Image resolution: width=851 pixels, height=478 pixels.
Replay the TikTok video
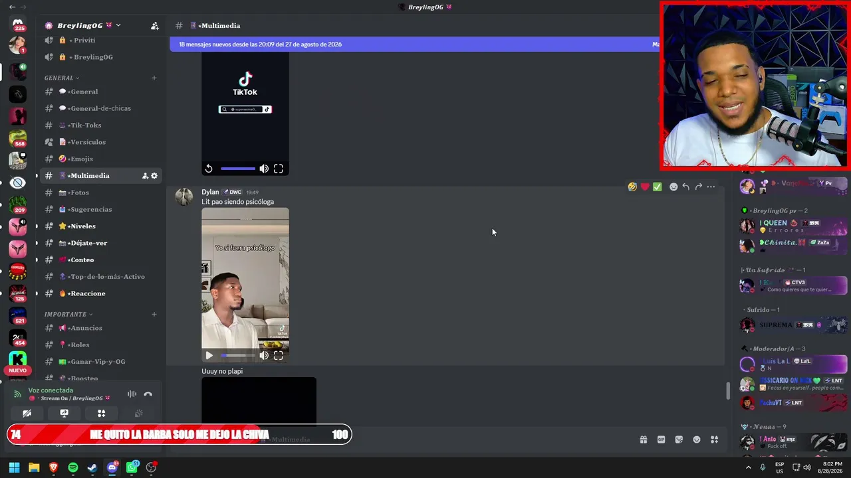click(209, 169)
